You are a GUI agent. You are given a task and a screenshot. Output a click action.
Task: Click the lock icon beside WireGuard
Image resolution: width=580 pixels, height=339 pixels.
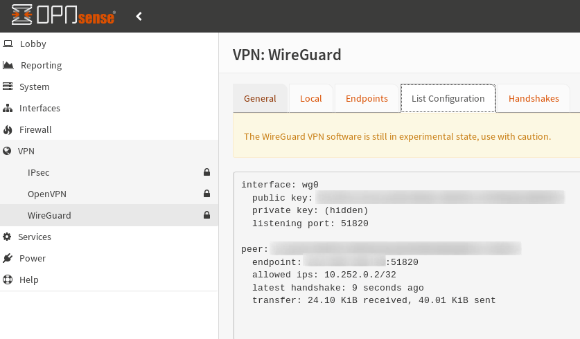[206, 215]
